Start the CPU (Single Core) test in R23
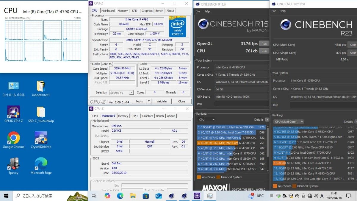Screen dimensions: 357x201 pos(352,53)
